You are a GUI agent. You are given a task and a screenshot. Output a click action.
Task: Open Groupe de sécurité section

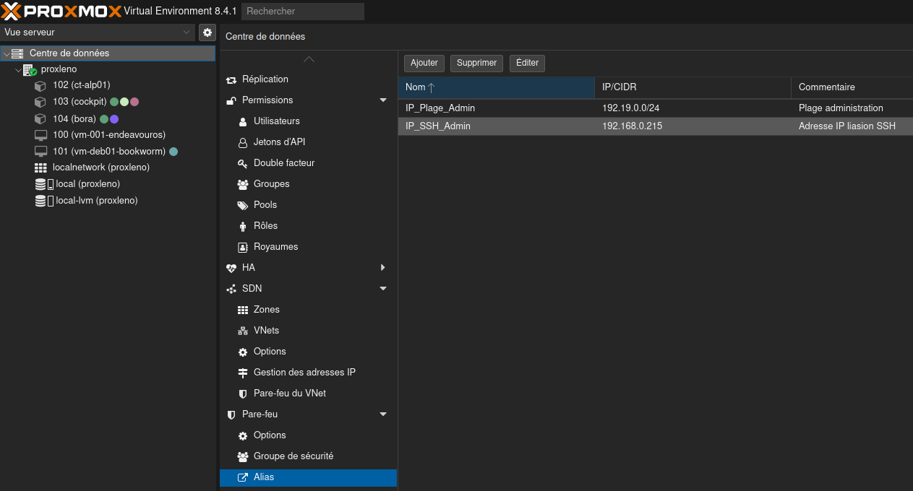pyautogui.click(x=293, y=456)
